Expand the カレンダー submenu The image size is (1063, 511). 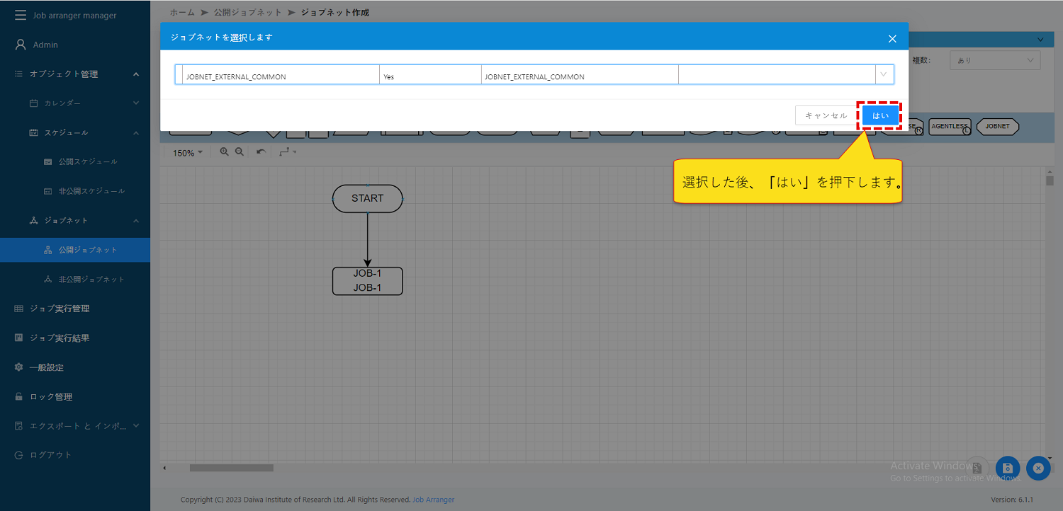[x=135, y=103]
